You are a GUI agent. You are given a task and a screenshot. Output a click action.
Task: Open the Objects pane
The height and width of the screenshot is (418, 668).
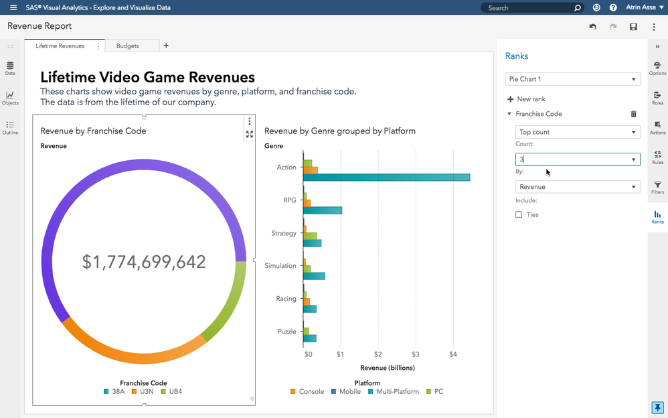coord(10,98)
